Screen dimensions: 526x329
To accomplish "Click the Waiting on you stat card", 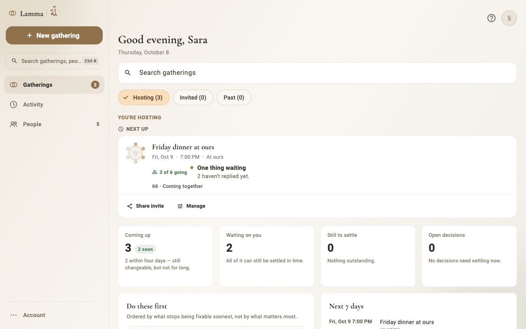I will click(x=267, y=256).
